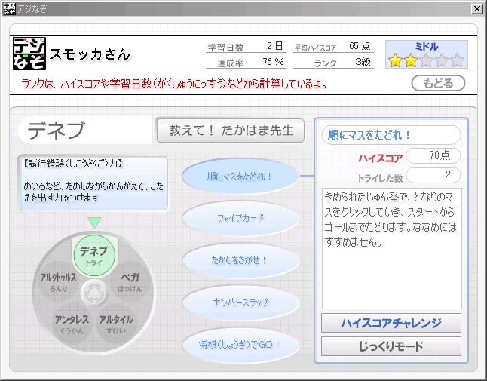
Task: Select the デネブ トライ wheel segment
Action: click(94, 255)
